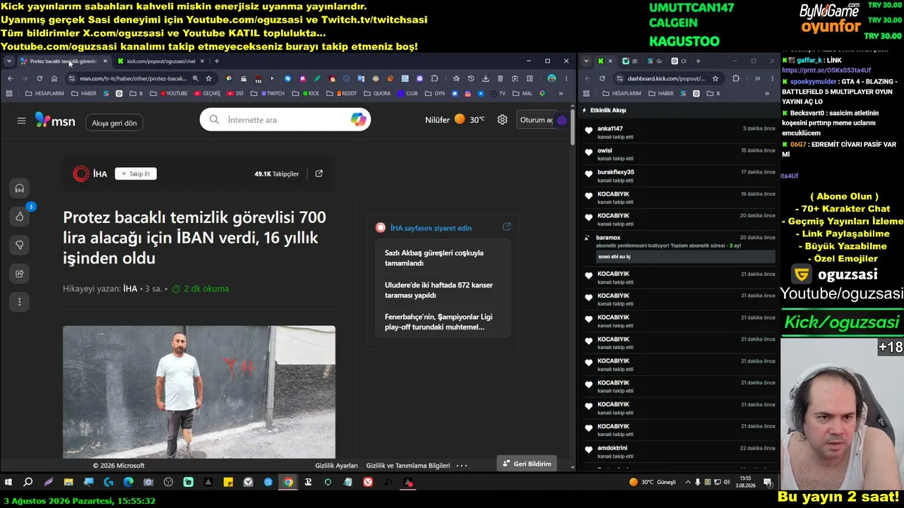Open the Copilot icon in MSN search box
The width and height of the screenshot is (904, 508).
(x=358, y=120)
